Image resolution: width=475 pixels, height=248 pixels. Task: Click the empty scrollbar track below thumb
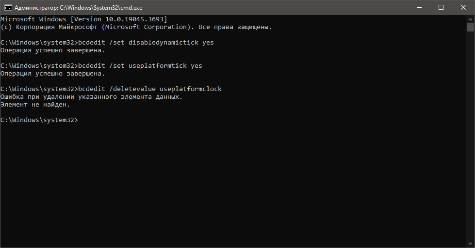click(x=470, y=136)
